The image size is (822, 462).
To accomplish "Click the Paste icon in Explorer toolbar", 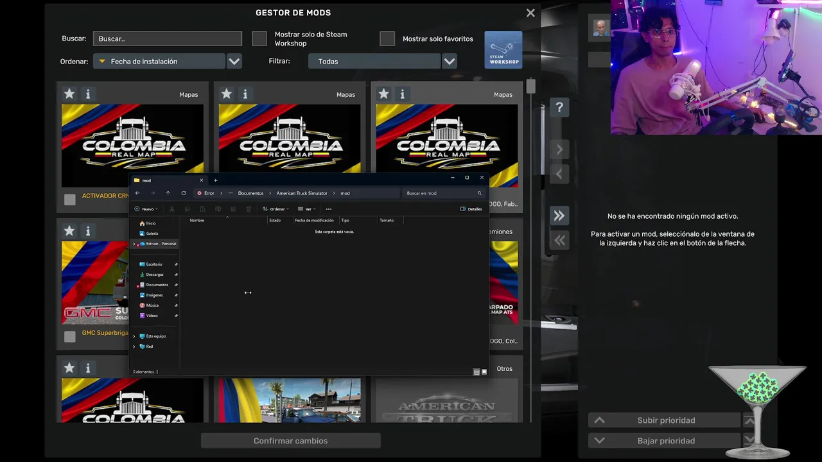I will 202,209.
